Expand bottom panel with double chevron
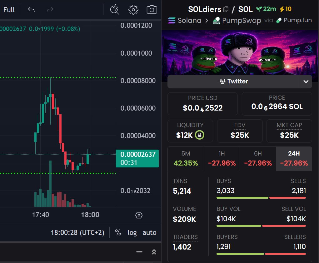319x263 pixels. (x=154, y=252)
